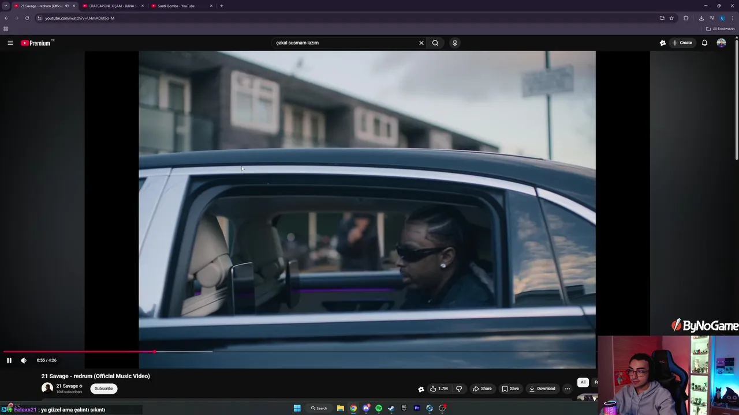Image resolution: width=739 pixels, height=415 pixels.
Task: Click the address bar URL
Action: click(x=80, y=18)
